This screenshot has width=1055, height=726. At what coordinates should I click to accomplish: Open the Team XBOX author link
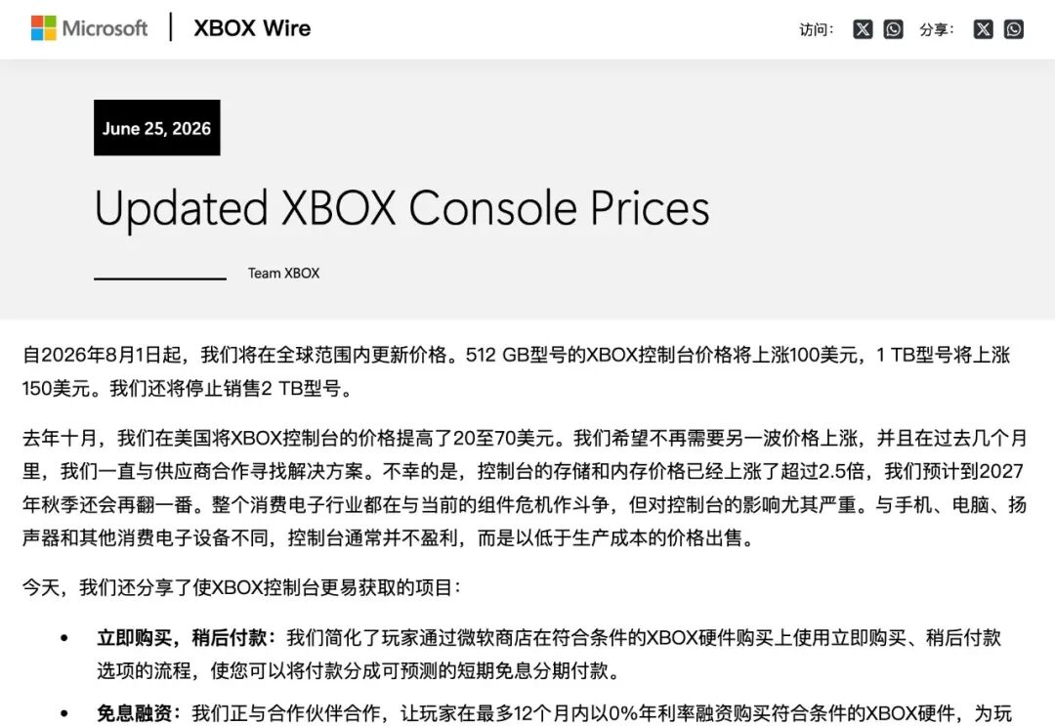[x=283, y=274]
